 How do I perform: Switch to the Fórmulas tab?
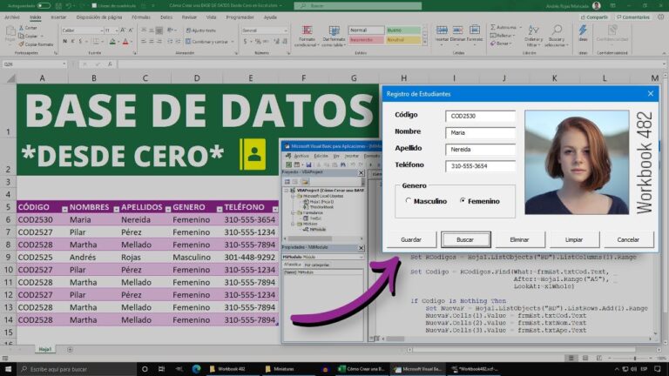(141, 17)
